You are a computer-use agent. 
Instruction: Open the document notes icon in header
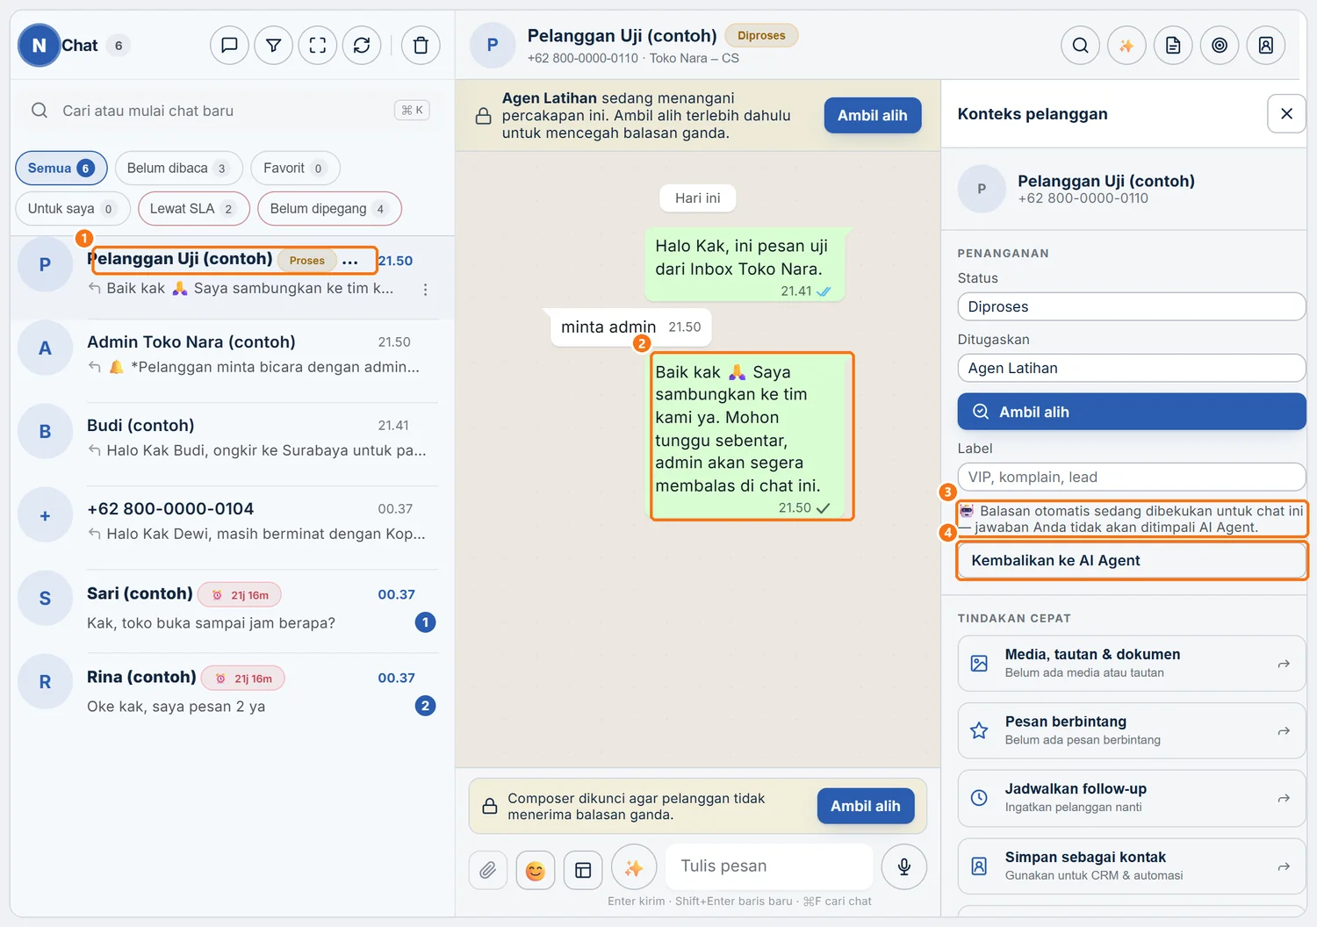[1173, 46]
